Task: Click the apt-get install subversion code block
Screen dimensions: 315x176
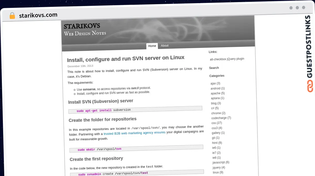Action: click(135, 110)
